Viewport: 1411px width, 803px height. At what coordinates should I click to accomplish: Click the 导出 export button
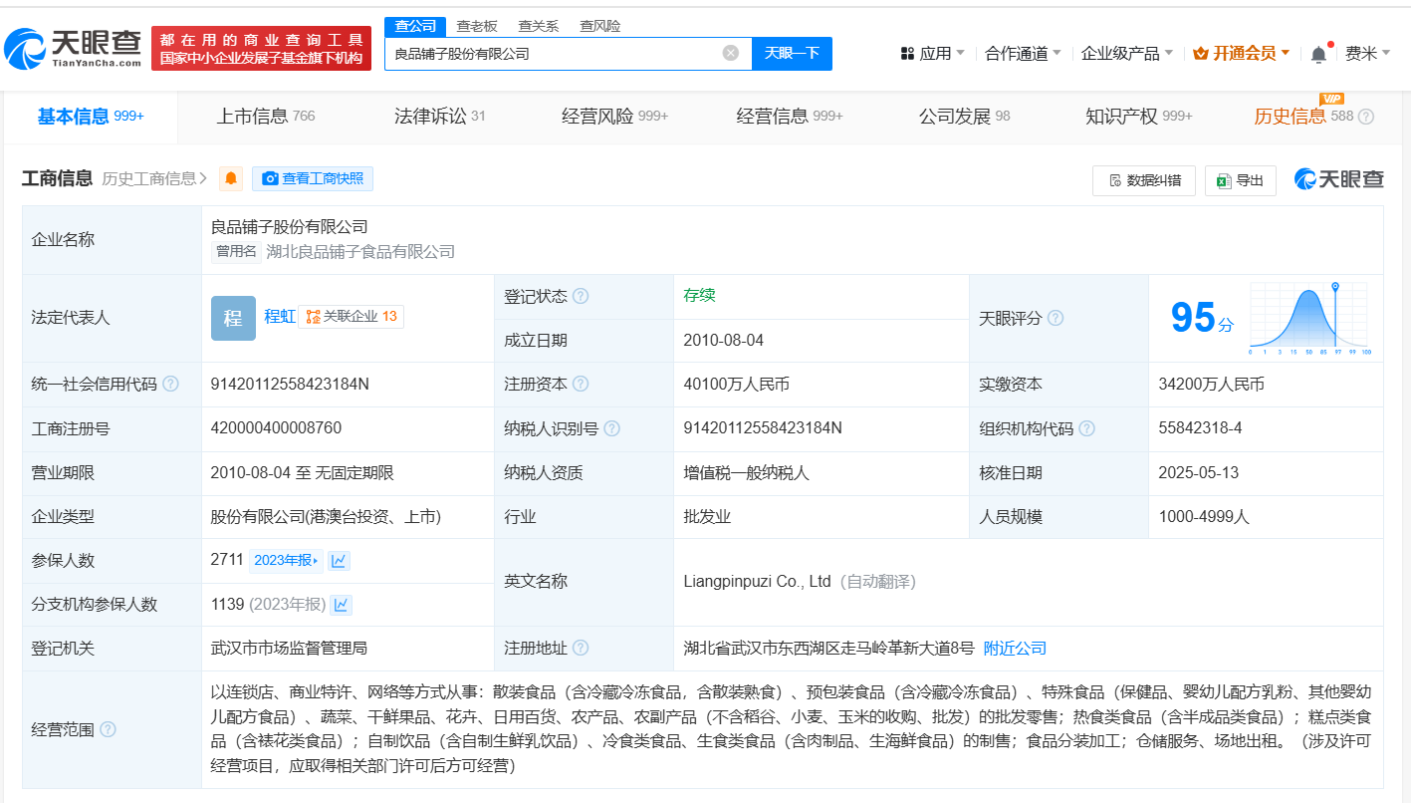(x=1240, y=180)
